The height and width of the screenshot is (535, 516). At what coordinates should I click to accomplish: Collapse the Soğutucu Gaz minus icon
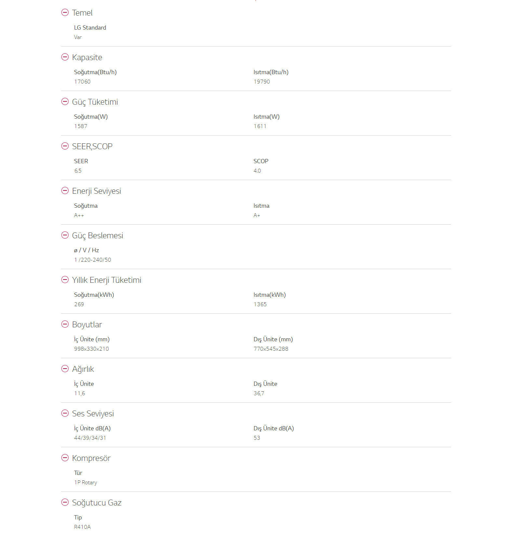pyautogui.click(x=65, y=502)
